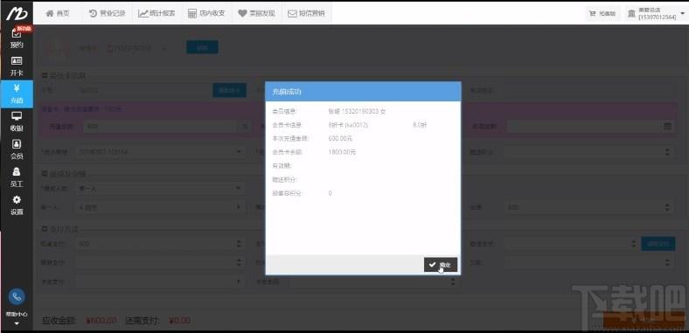Go to 首页 home tab
The width and height of the screenshot is (689, 333).
coord(58,13)
